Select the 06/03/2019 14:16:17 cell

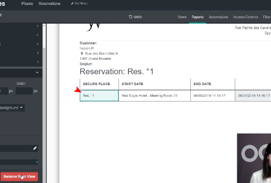(x=213, y=96)
